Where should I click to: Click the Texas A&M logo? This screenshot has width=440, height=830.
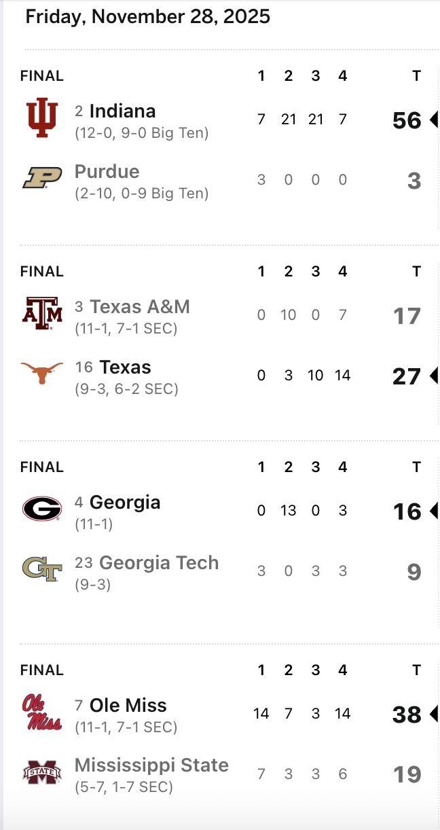(42, 313)
